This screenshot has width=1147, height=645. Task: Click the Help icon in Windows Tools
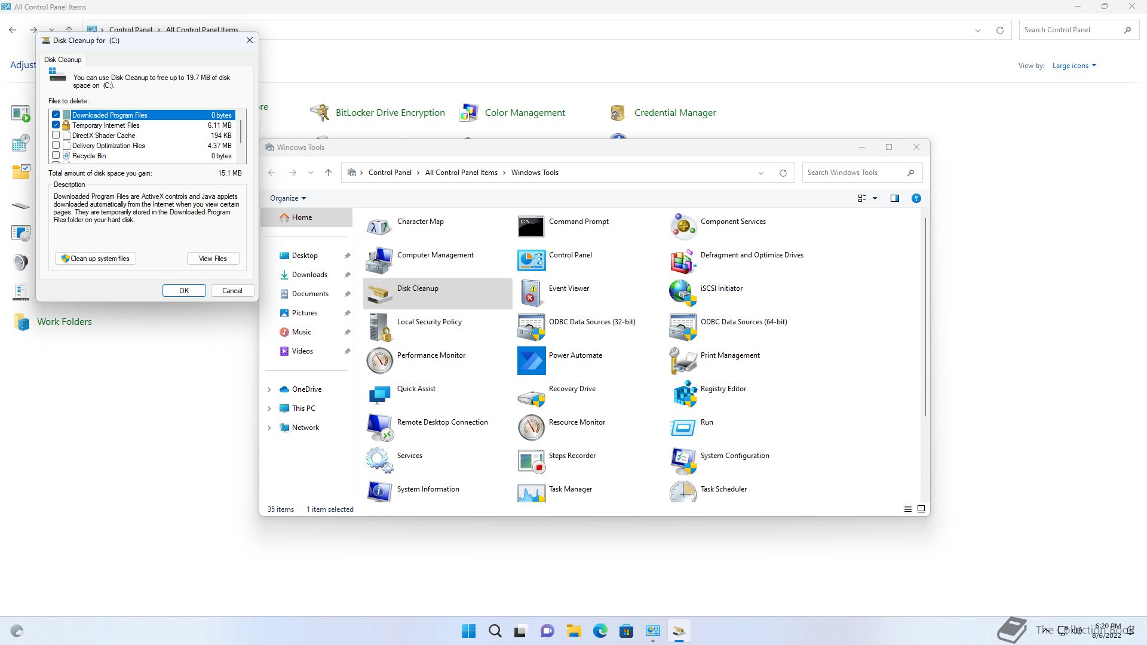click(916, 198)
